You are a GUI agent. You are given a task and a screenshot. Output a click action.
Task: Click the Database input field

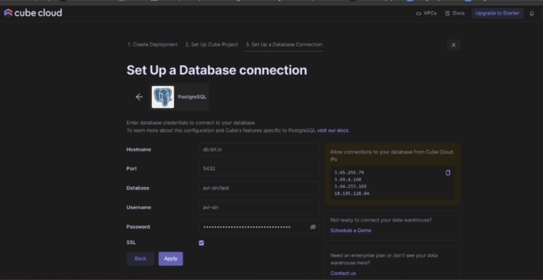tap(259, 188)
